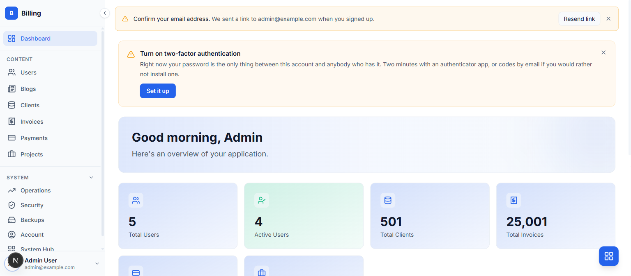Select Payments in the sidebar
The height and width of the screenshot is (276, 631).
[50, 138]
